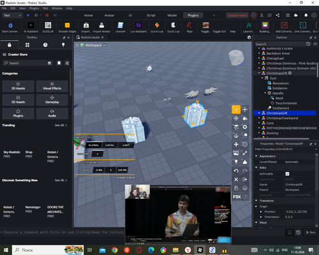Select the F3X Paint bucket tool
Image resolution: width=319 pixels, height=255 pixels.
[x=245, y=119]
